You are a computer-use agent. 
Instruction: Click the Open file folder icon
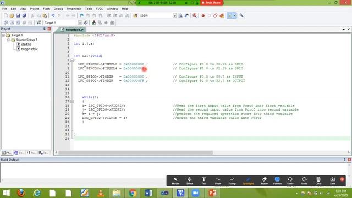tap(12, 15)
